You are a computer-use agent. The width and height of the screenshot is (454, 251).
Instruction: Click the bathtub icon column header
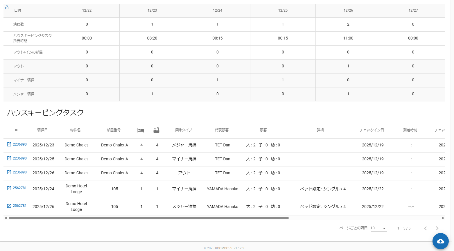pos(156,130)
